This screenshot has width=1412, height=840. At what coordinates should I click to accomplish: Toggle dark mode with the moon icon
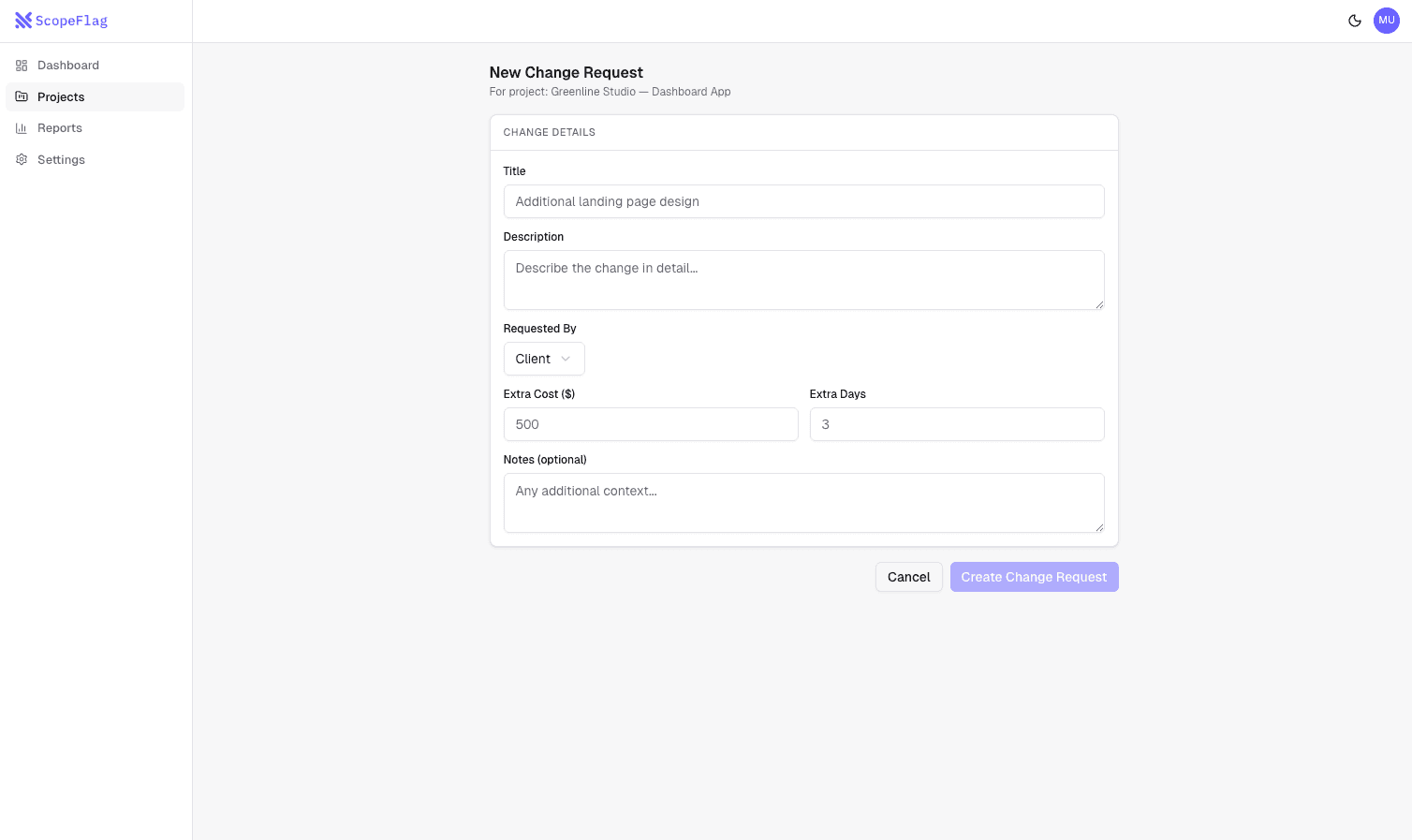click(1355, 20)
